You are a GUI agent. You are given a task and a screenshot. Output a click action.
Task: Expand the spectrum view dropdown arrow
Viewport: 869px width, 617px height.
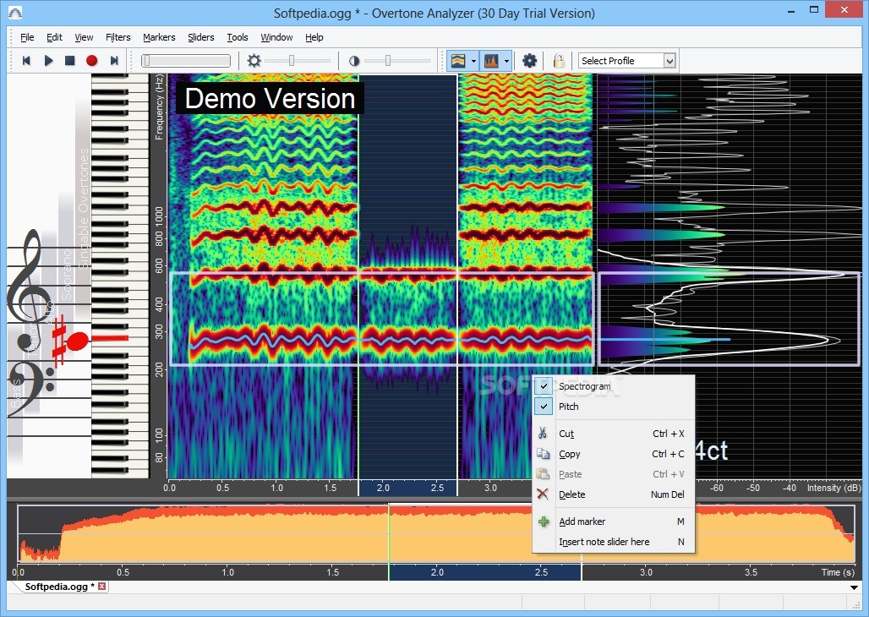click(x=506, y=61)
